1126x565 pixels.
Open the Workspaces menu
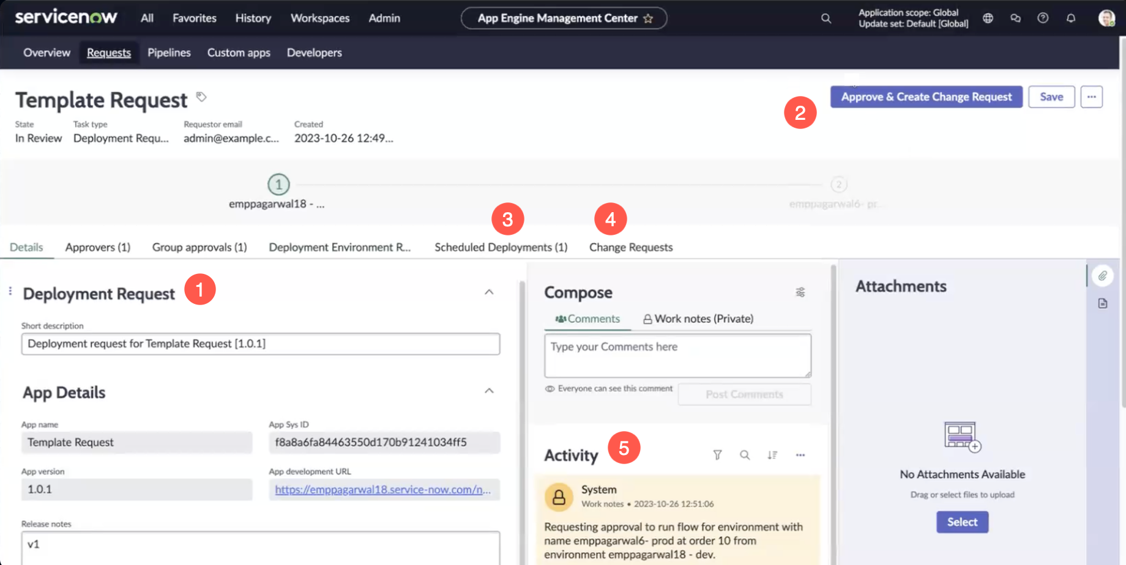(320, 18)
